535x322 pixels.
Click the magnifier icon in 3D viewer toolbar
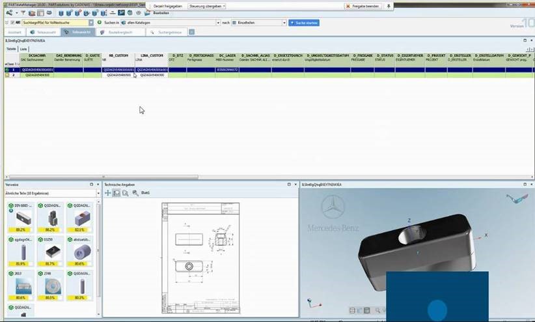click(378, 310)
